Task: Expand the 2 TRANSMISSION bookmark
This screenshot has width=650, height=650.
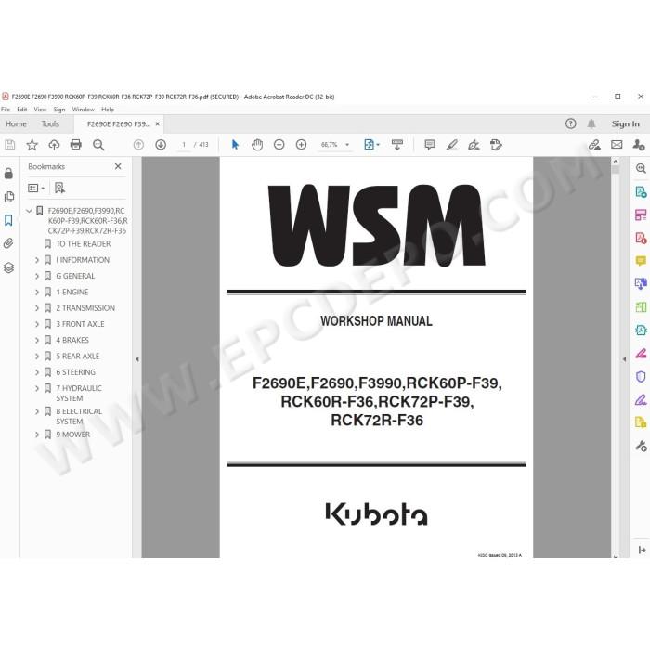Action: 37,308
